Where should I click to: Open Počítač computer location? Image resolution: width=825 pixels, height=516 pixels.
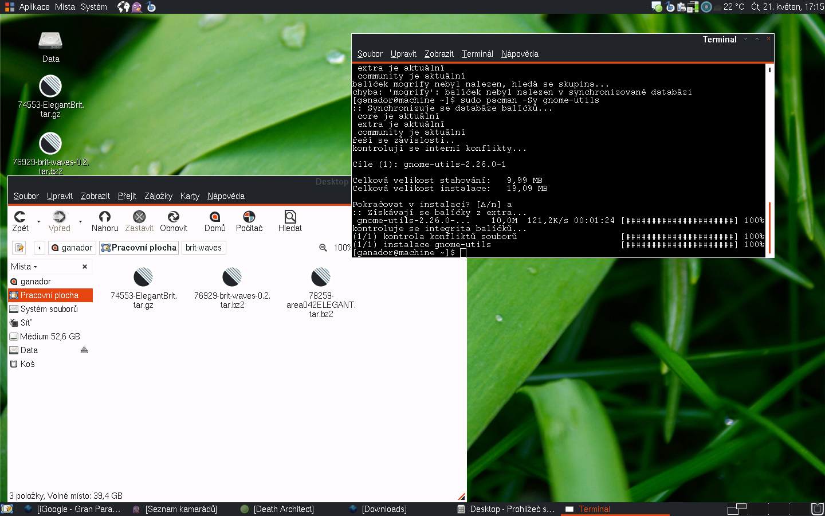pos(249,221)
